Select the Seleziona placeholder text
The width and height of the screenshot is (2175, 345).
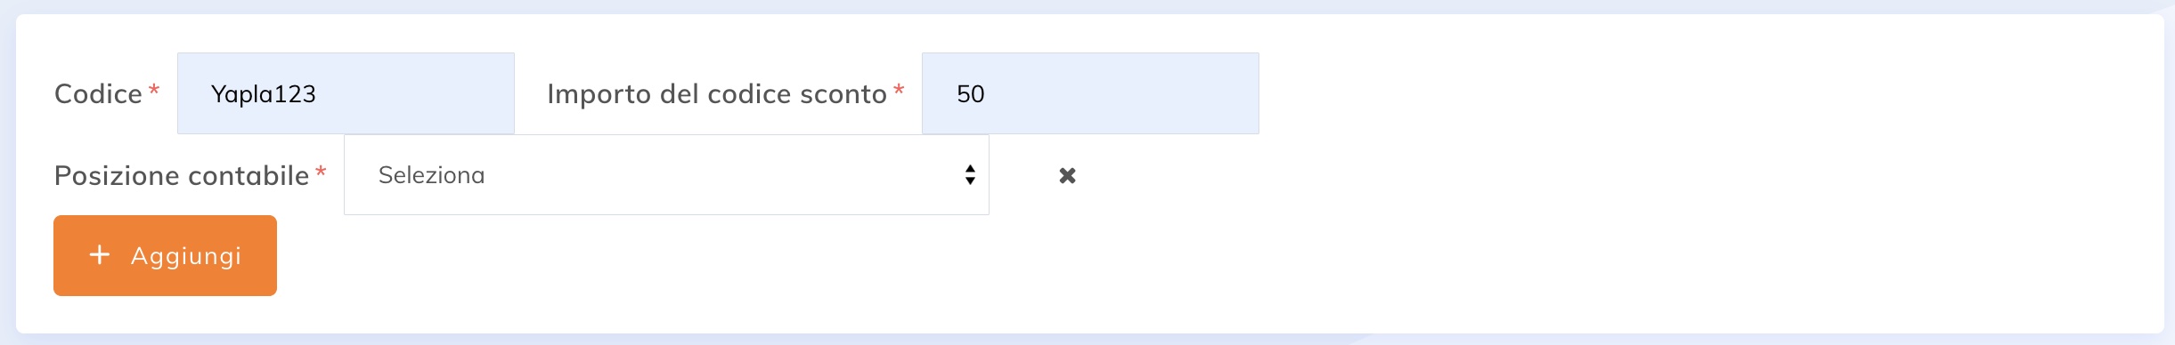[x=431, y=175]
